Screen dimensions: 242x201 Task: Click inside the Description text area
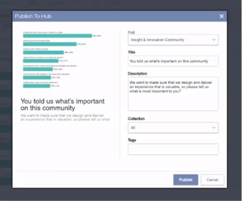(173, 94)
